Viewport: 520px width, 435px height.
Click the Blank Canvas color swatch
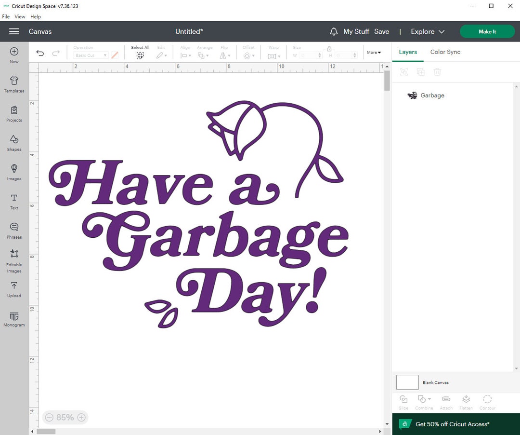[x=407, y=382]
